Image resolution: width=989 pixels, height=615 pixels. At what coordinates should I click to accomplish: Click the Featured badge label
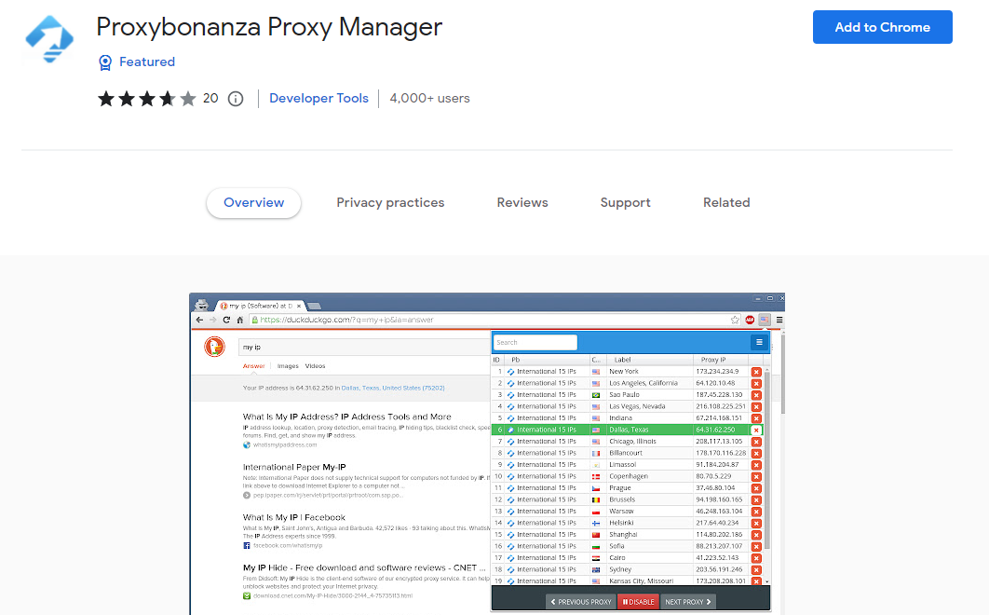[x=147, y=61]
